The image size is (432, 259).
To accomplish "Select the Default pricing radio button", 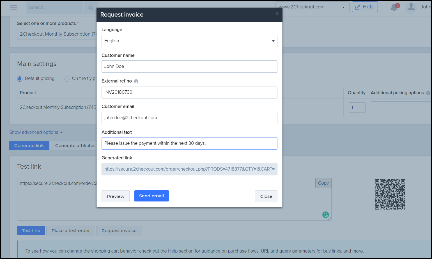I will pos(20,79).
